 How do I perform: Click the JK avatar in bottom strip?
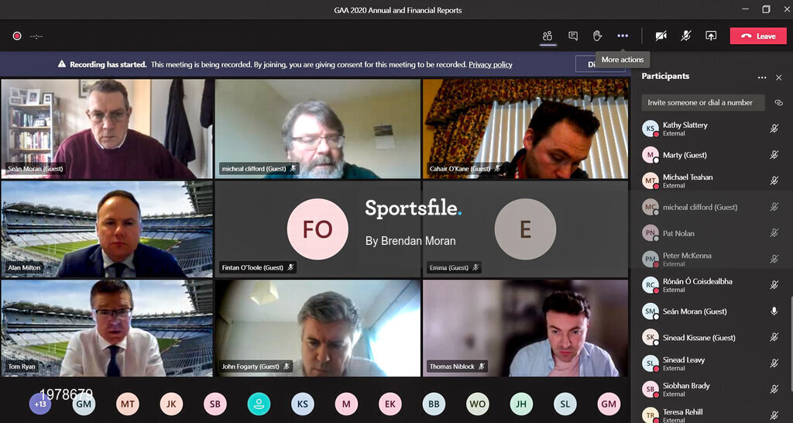(x=171, y=404)
